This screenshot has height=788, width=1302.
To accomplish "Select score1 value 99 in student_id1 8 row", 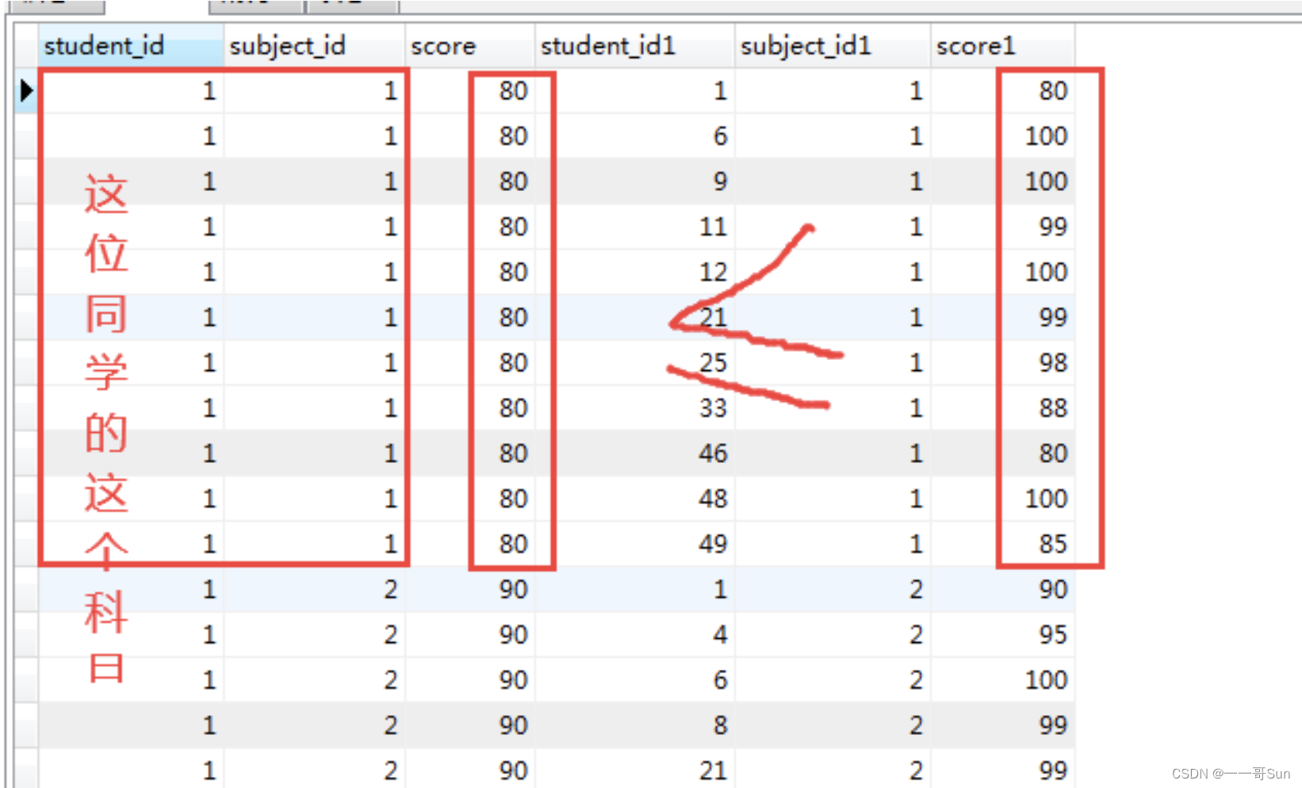I will click(1002, 725).
